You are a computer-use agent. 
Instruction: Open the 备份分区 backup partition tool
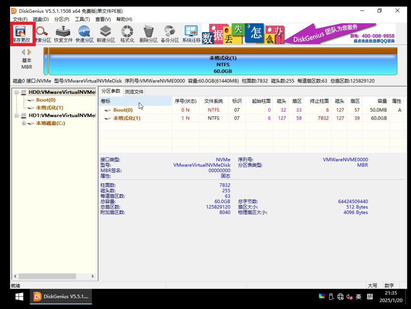[170, 34]
